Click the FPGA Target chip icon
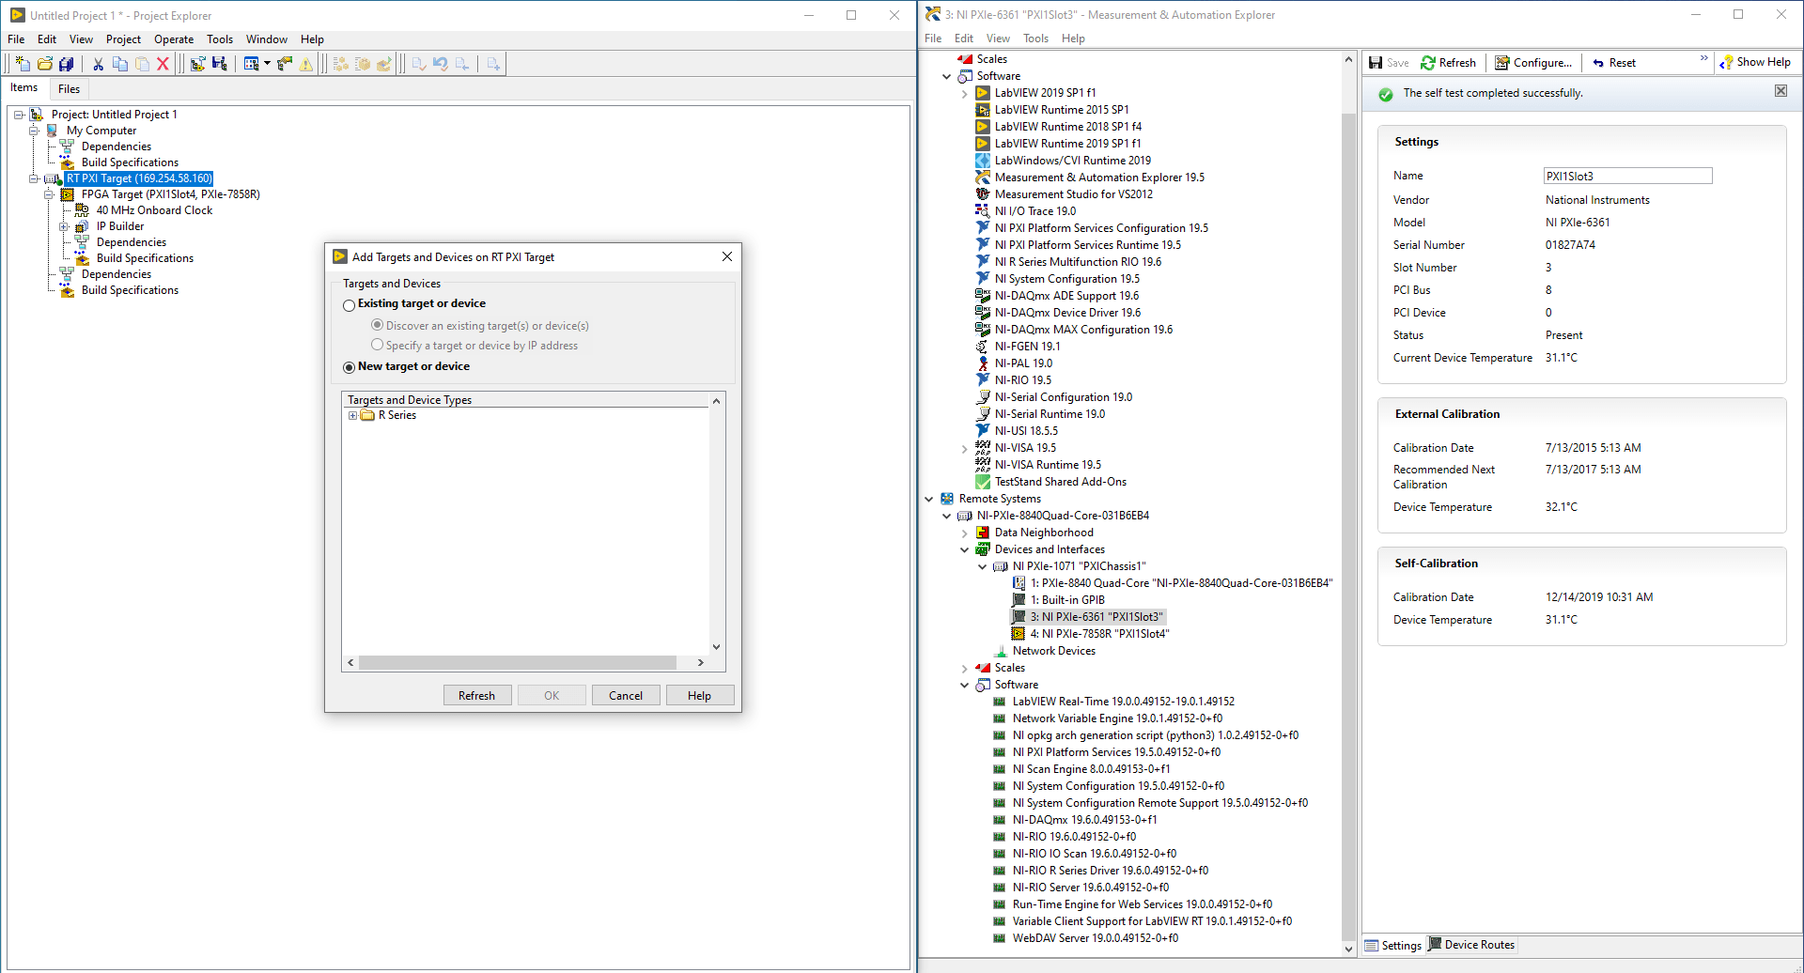Image resolution: width=1804 pixels, height=973 pixels. (x=67, y=194)
